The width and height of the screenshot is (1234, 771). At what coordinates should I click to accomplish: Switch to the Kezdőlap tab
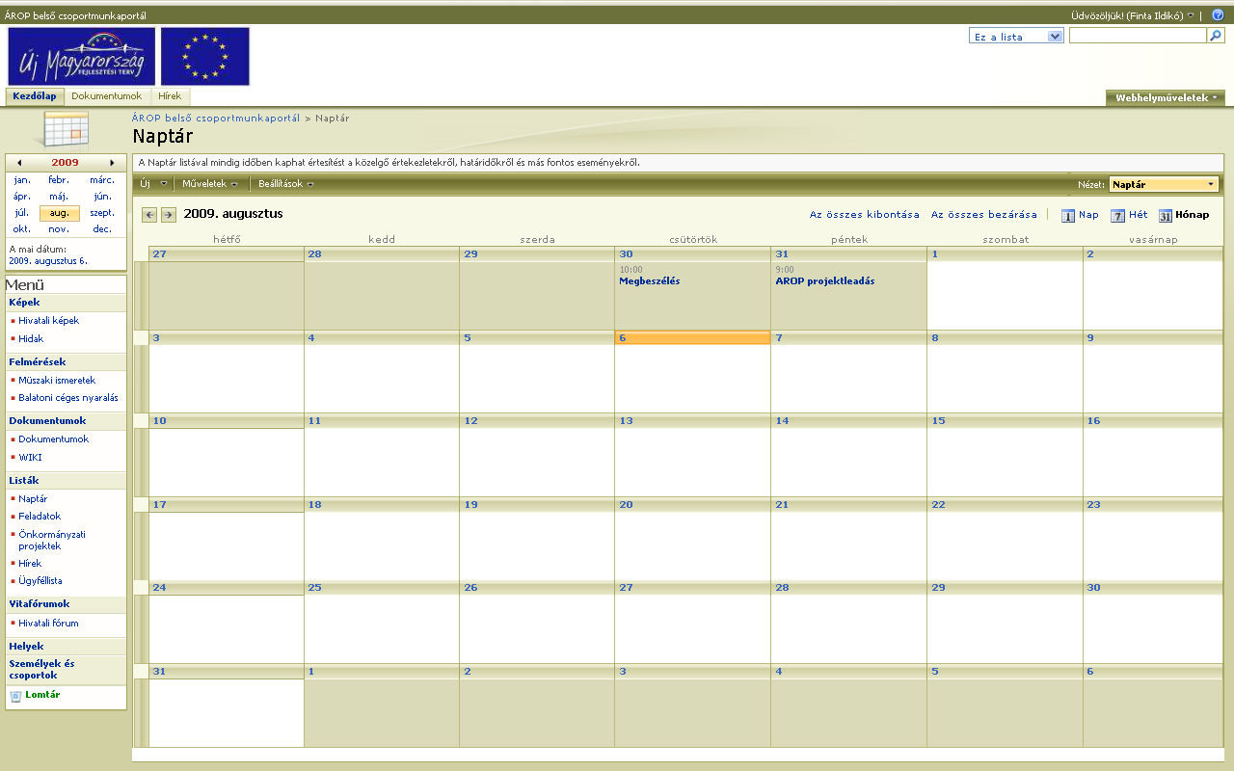pos(35,96)
